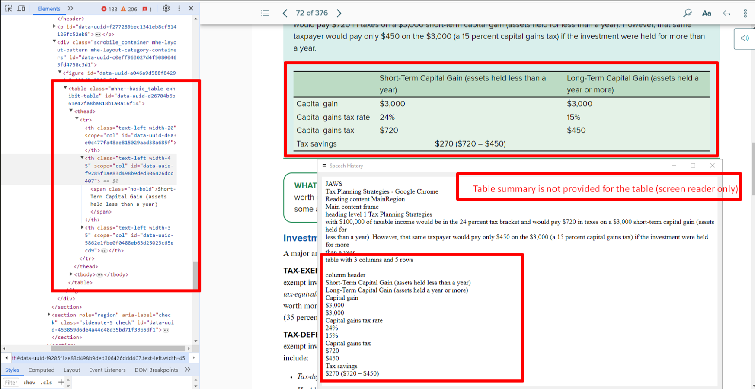Open DevTools settings gear

tap(166, 8)
